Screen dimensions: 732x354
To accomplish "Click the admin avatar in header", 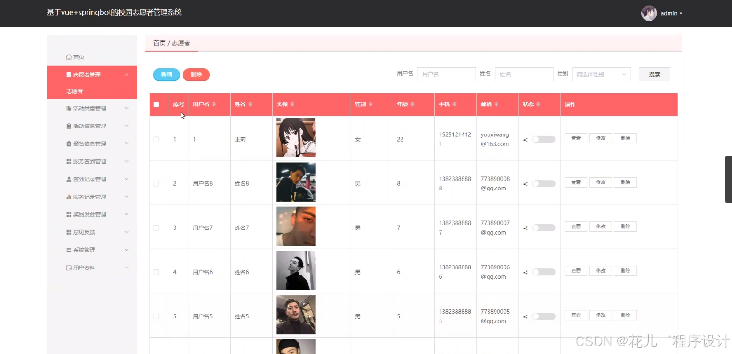I will pos(649,13).
